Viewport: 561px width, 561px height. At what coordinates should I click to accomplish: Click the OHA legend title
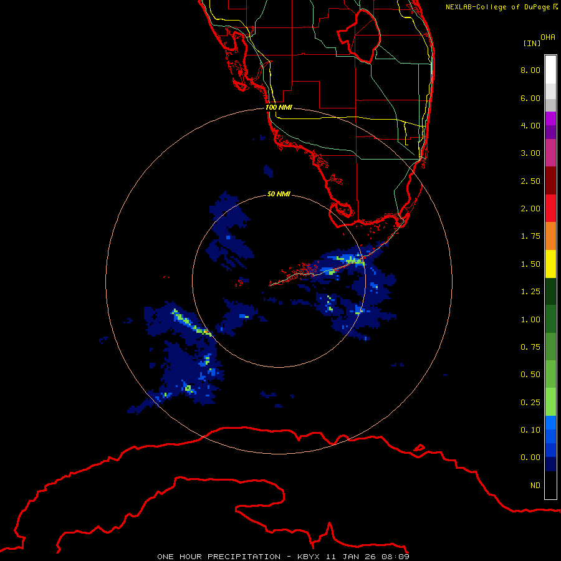click(x=548, y=37)
